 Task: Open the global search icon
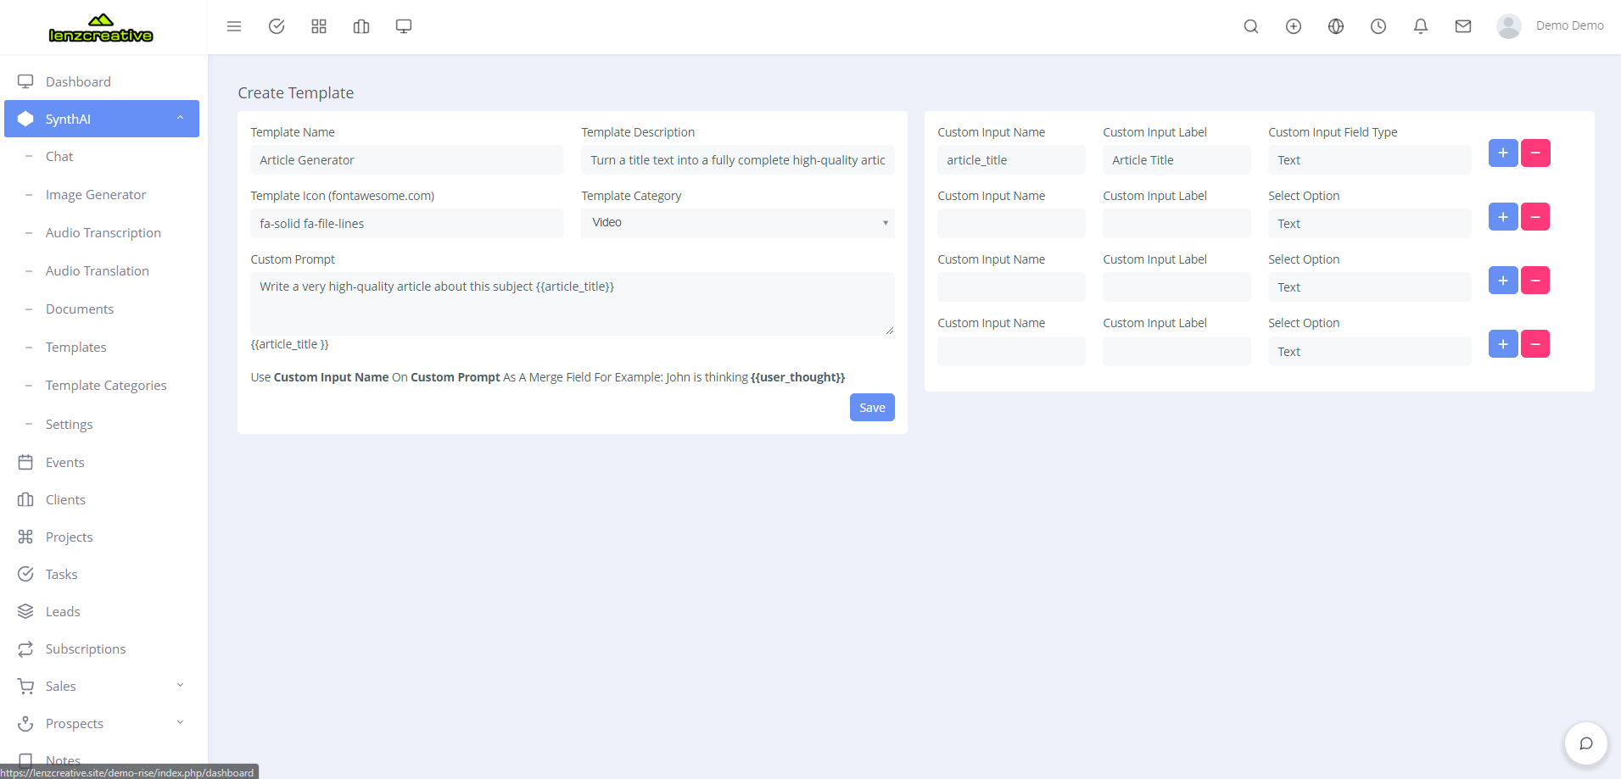(x=1251, y=26)
